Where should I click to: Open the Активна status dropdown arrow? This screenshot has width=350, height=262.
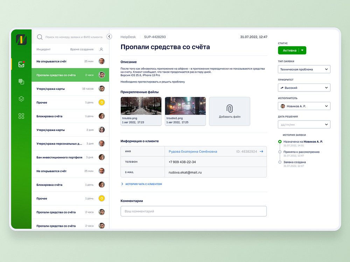pos(303,51)
